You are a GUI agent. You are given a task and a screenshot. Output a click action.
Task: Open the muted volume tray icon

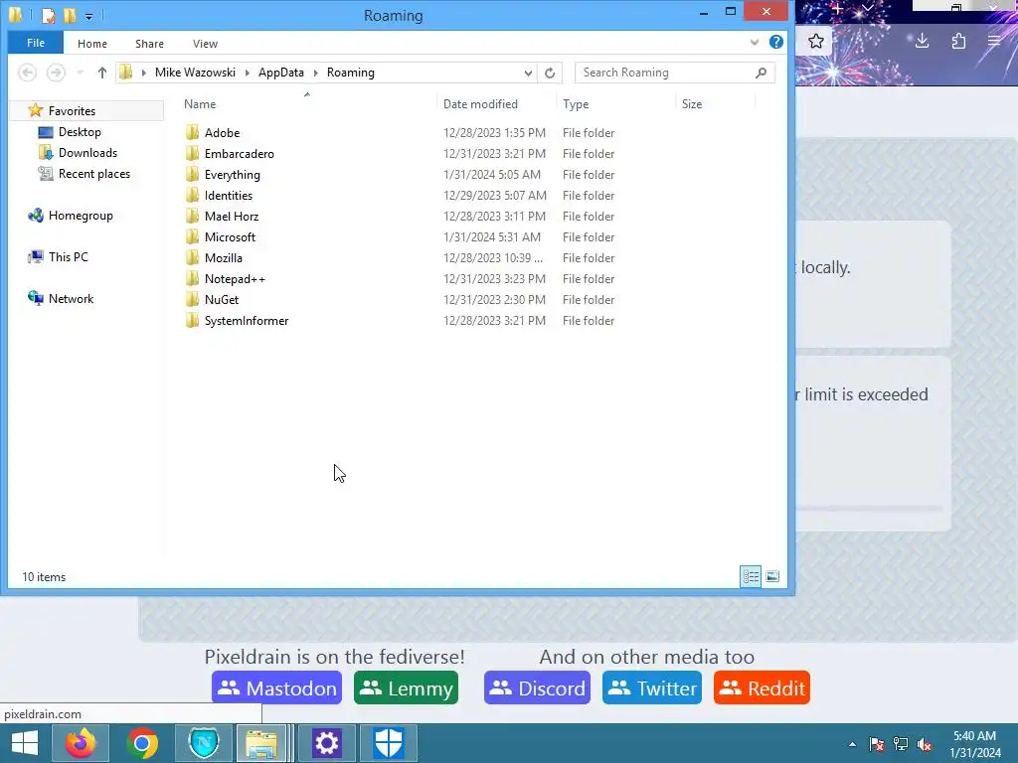click(x=925, y=744)
